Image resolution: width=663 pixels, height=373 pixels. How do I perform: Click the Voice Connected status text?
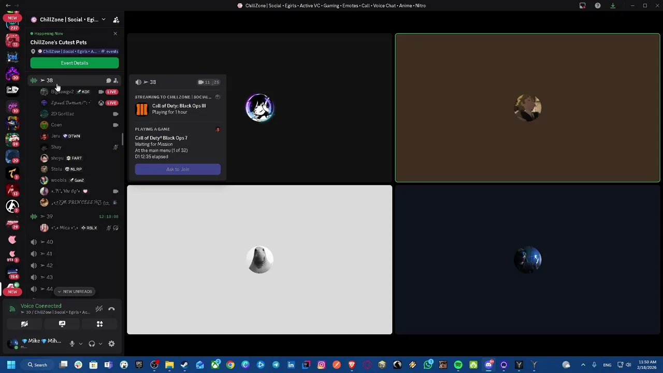[x=41, y=306]
